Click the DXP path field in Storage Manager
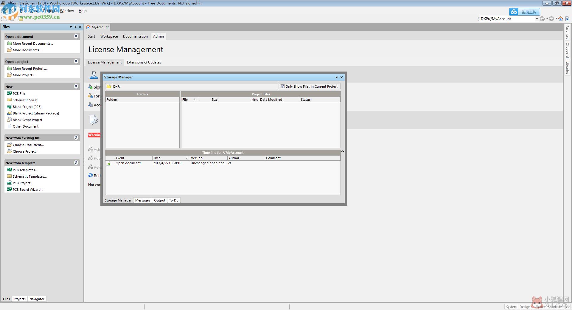This screenshot has width=572, height=310. pos(195,86)
